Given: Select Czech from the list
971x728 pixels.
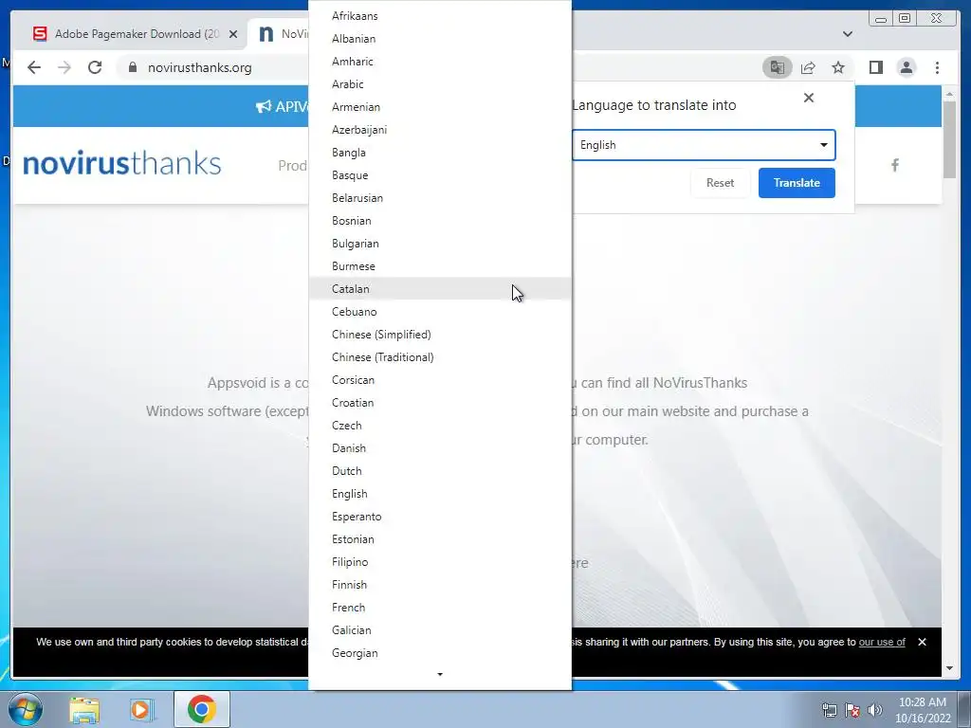Looking at the screenshot, I should 440,426.
